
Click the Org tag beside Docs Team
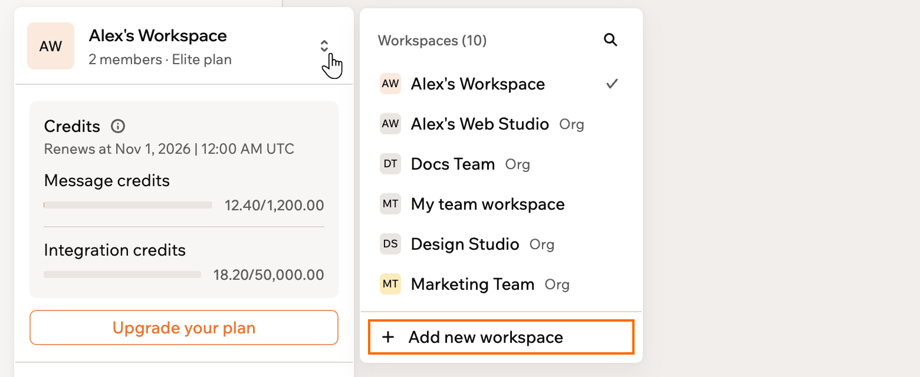(x=518, y=164)
